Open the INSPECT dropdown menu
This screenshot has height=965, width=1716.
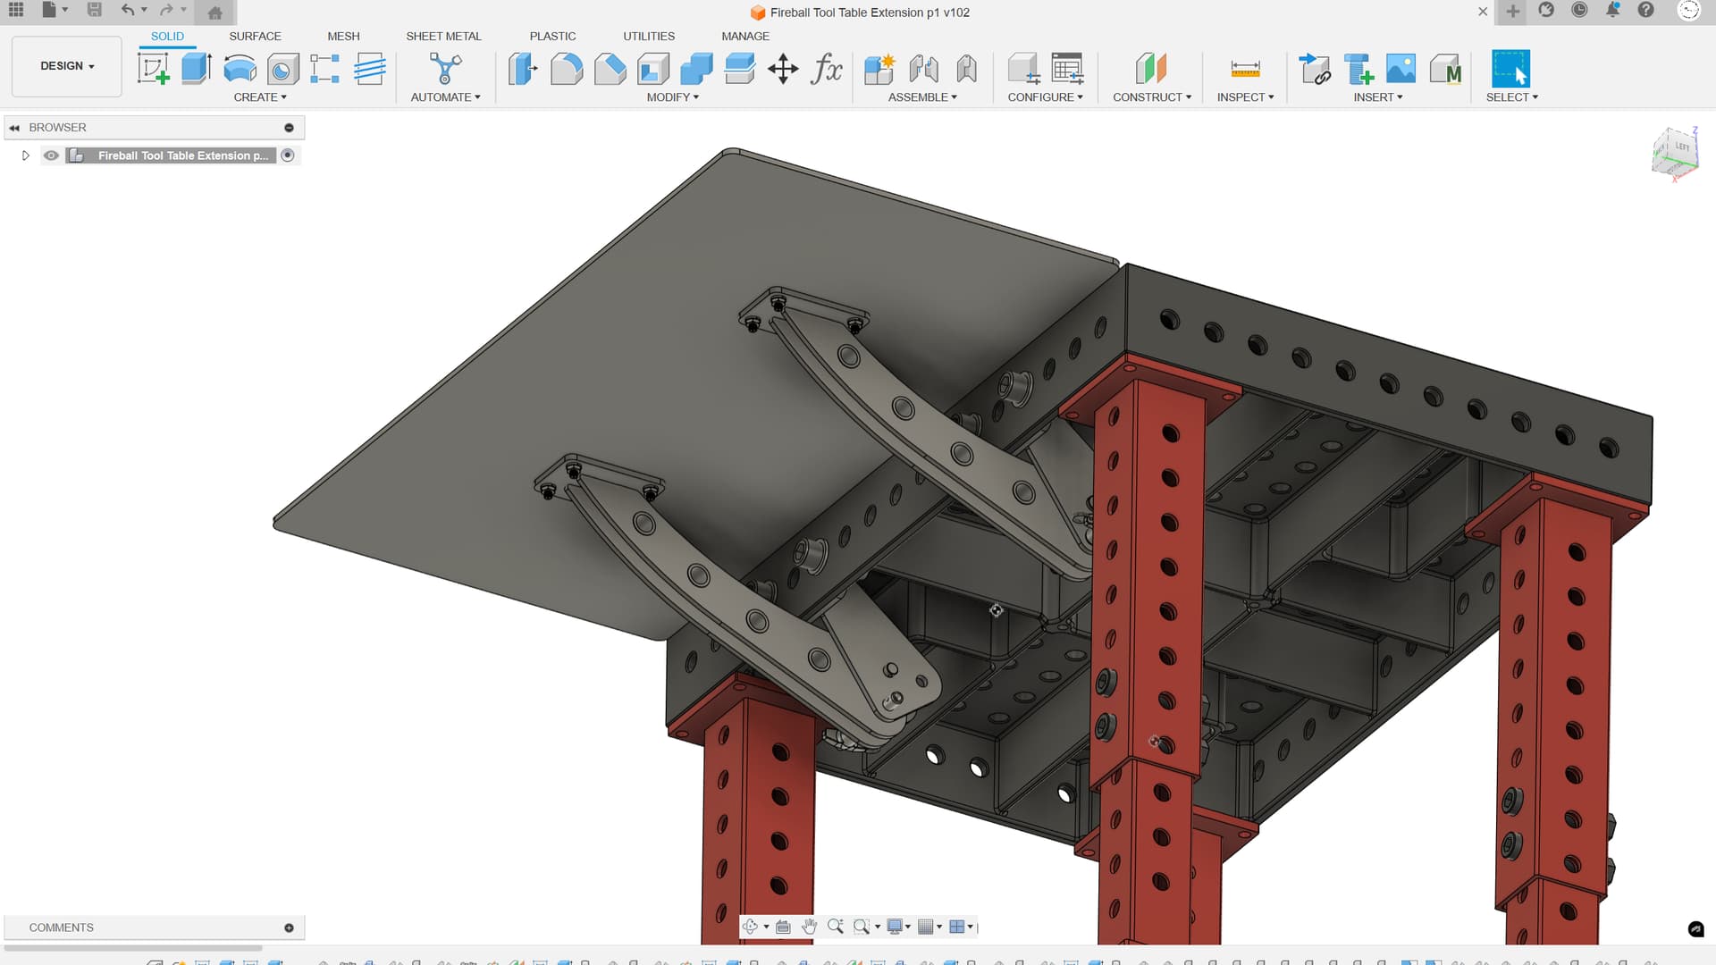point(1245,97)
